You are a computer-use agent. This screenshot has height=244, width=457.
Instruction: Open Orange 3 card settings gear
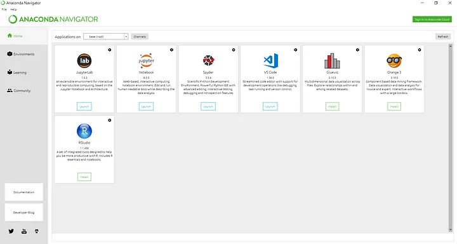tap(420, 50)
